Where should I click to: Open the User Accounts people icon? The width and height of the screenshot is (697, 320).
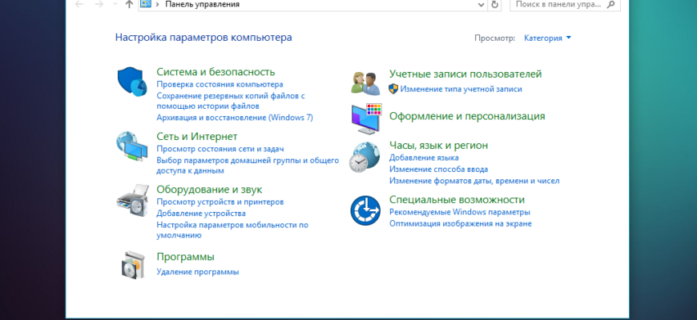click(x=365, y=83)
